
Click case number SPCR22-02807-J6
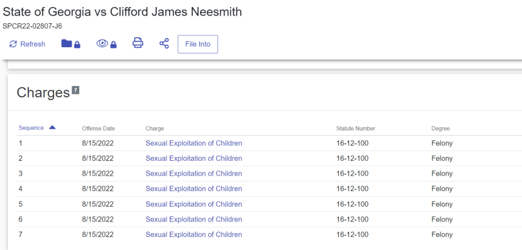[32, 26]
